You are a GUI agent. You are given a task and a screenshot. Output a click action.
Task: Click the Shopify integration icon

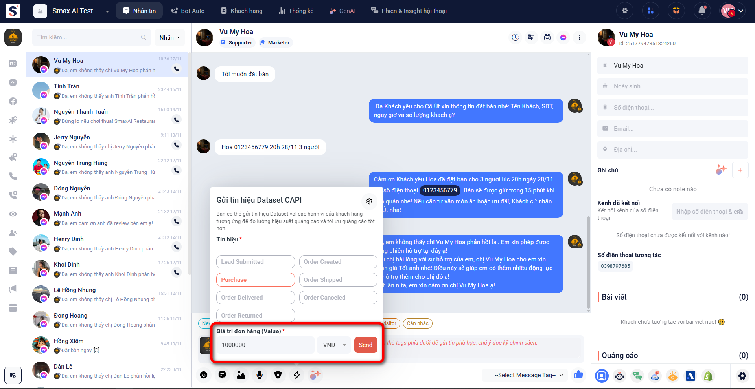[708, 376]
